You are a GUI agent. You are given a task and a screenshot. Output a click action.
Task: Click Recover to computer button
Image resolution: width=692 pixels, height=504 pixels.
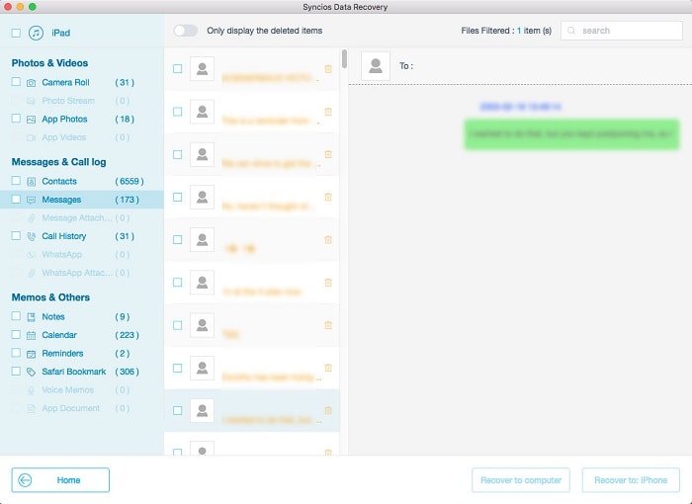[x=521, y=480]
